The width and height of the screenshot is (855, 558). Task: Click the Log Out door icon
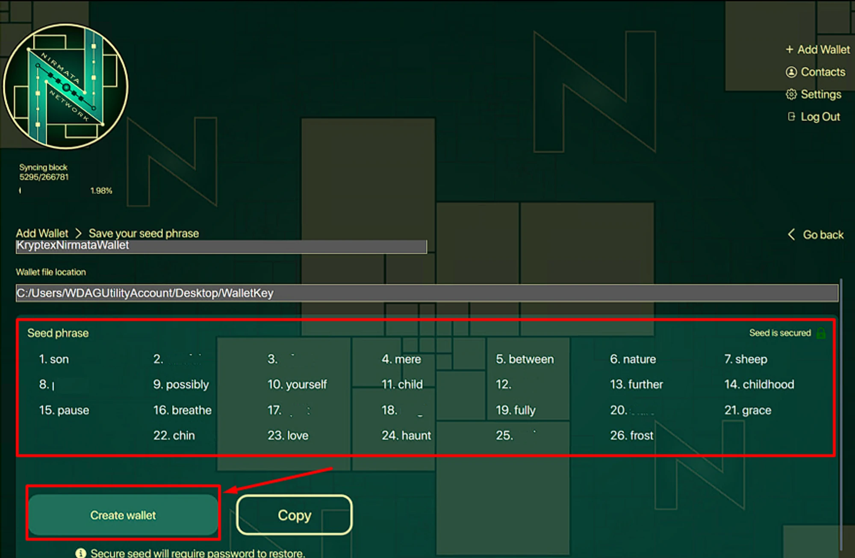point(791,117)
